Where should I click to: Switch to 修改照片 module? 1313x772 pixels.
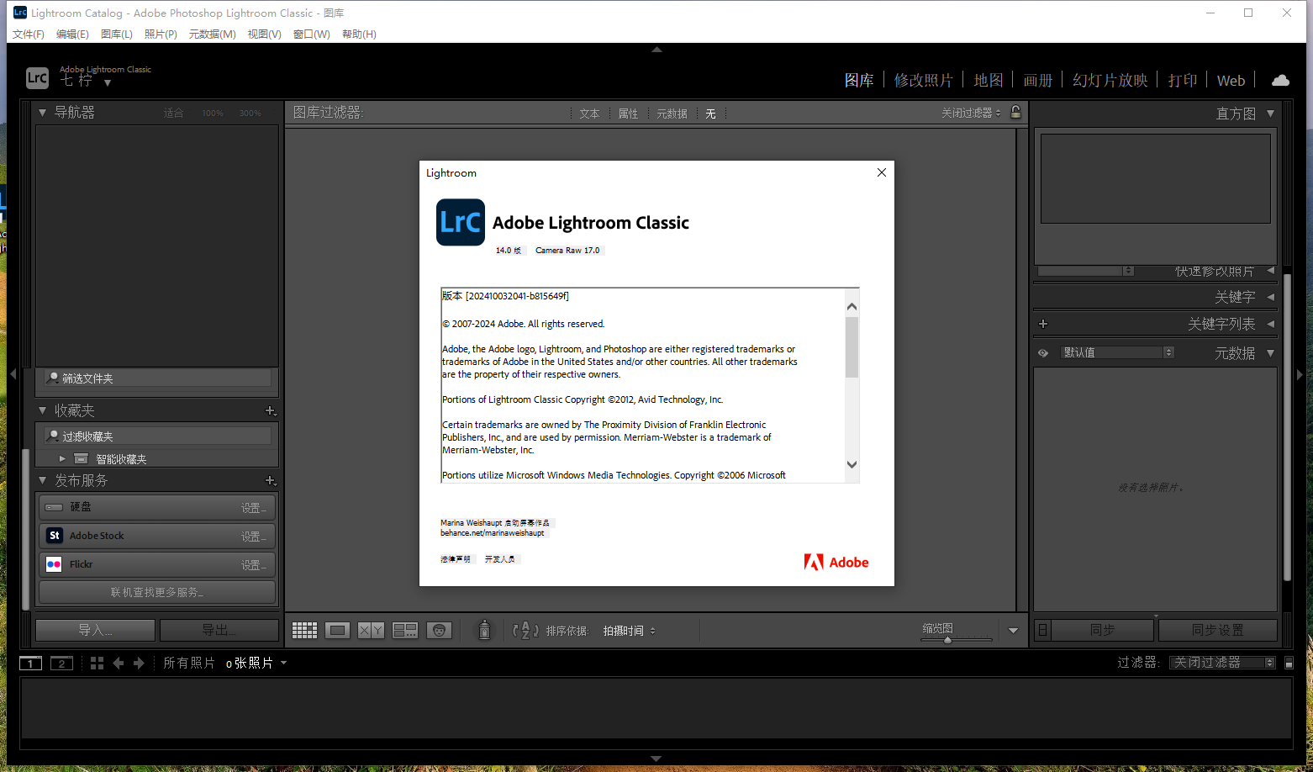(x=923, y=80)
